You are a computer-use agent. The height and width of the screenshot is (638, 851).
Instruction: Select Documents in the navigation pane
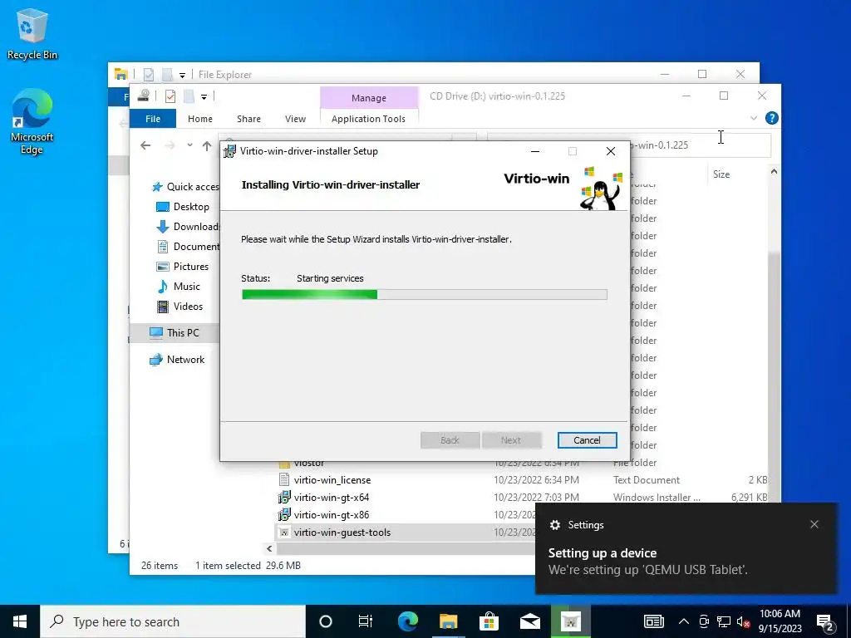(x=188, y=246)
